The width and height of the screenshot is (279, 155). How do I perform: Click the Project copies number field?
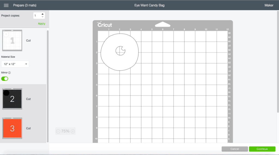pyautogui.click(x=37, y=15)
